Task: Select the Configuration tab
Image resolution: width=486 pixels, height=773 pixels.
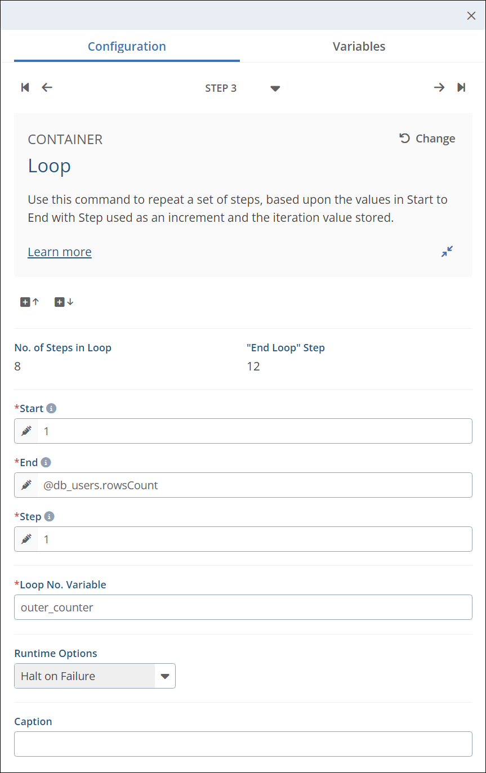Action: [127, 46]
